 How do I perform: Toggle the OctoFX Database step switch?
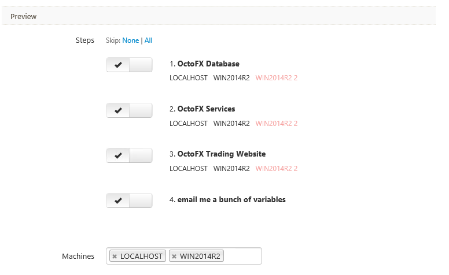[129, 65]
